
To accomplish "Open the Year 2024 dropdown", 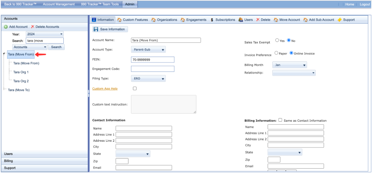I will [45, 34].
